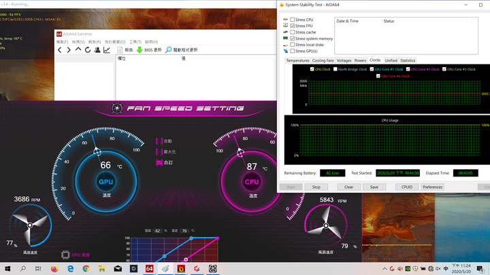Open Task View on the taskbar
Image resolution: width=490 pixels, height=275 pixels.
[38, 269]
